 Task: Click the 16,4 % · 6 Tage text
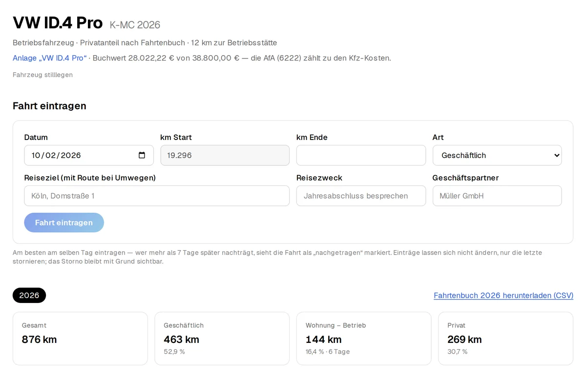[328, 352]
